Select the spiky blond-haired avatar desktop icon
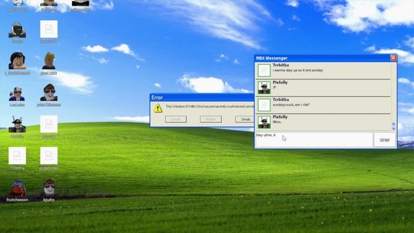This screenshot has width=414, height=233. pos(49,61)
